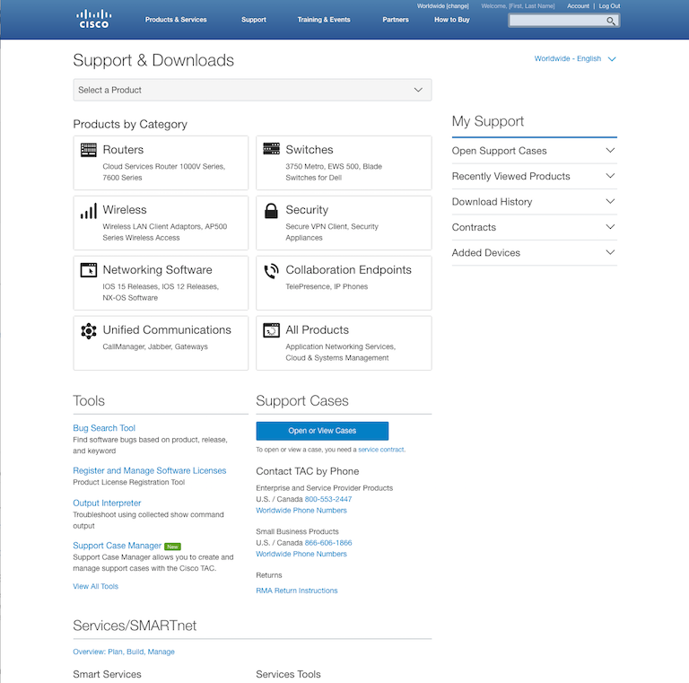Click the green New badge
The height and width of the screenshot is (683, 689).
(x=172, y=547)
